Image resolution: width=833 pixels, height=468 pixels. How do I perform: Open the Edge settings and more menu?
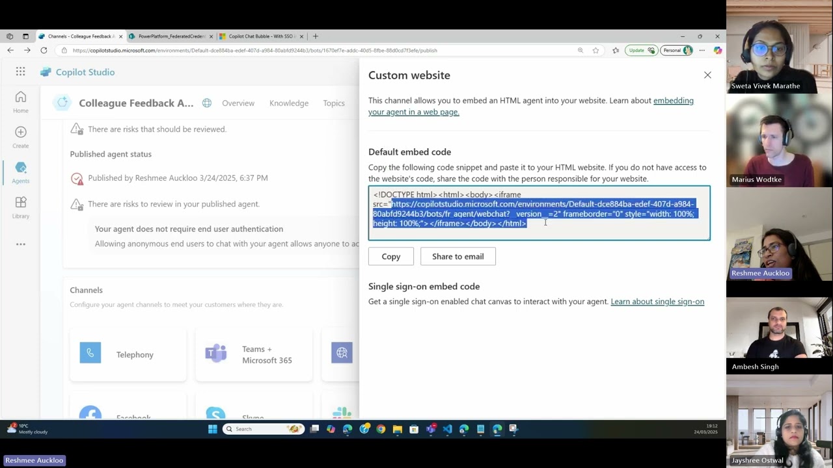[x=702, y=50]
